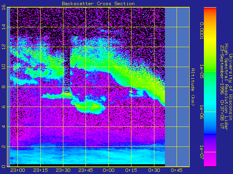233x174 pixels.
Task: Click the cyan boundary layer below 2 km
Action: point(87,156)
